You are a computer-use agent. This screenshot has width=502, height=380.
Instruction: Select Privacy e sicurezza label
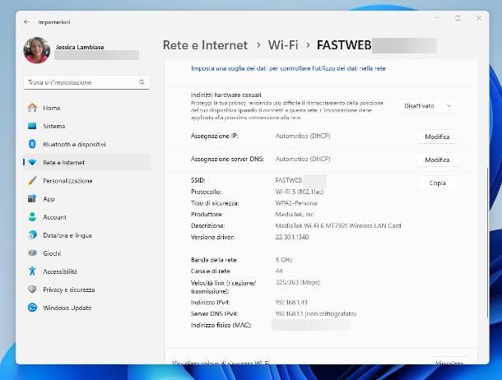pyautogui.click(x=69, y=290)
